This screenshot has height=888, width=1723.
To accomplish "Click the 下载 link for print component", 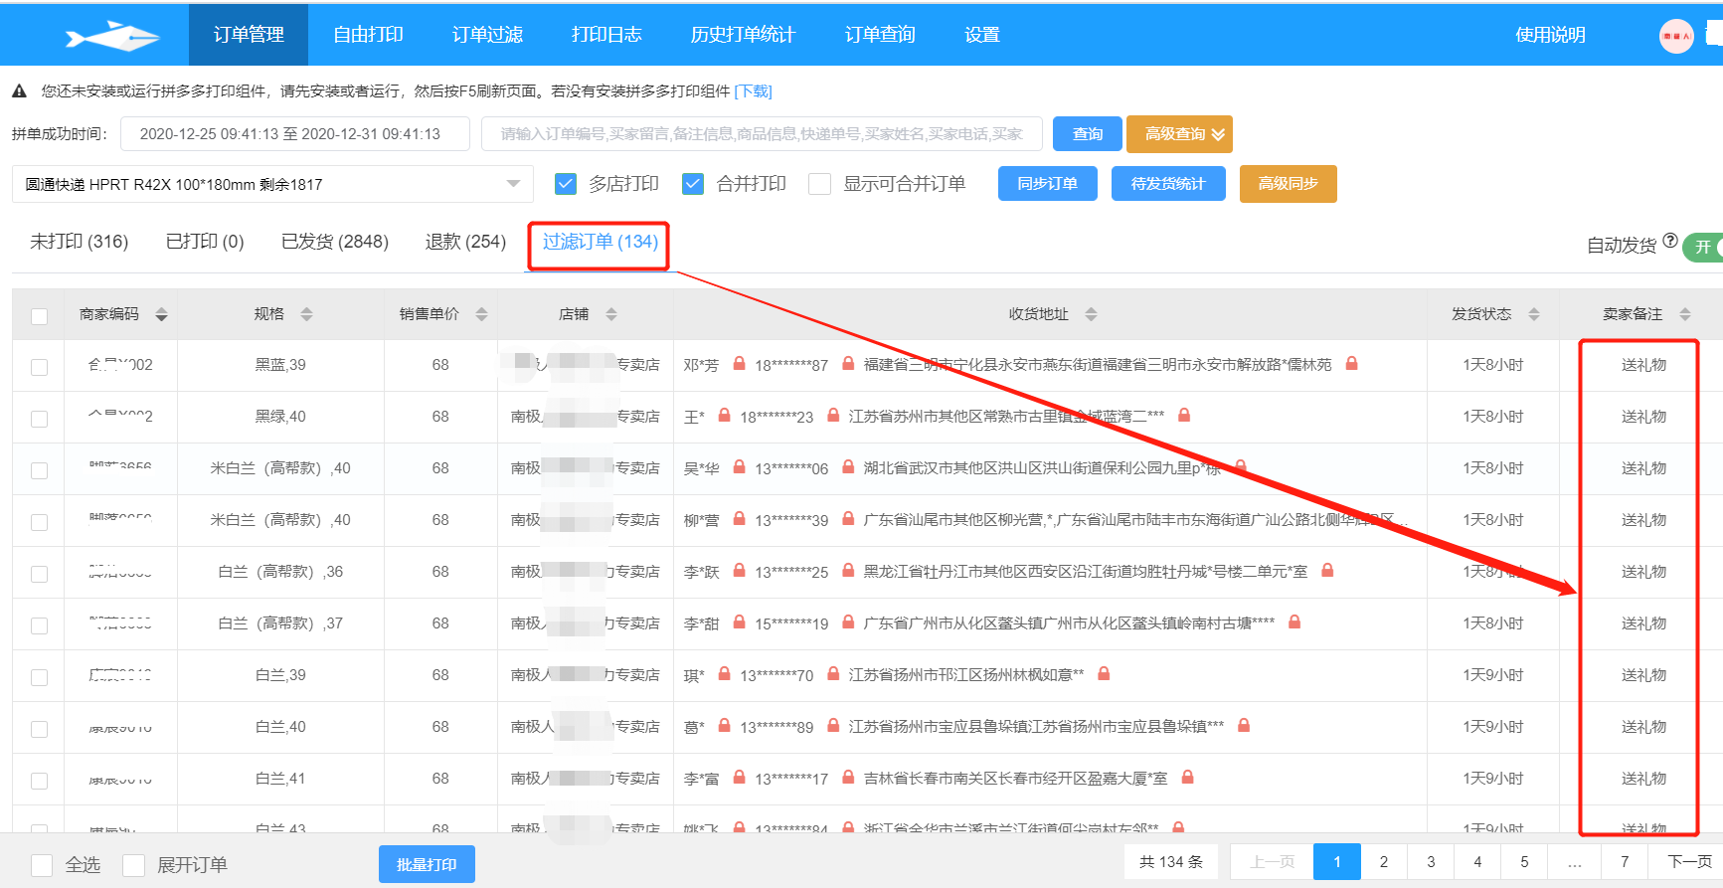I will 753,91.
